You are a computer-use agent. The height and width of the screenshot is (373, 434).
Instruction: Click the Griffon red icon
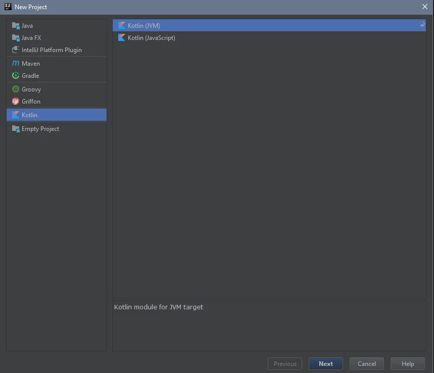(16, 102)
